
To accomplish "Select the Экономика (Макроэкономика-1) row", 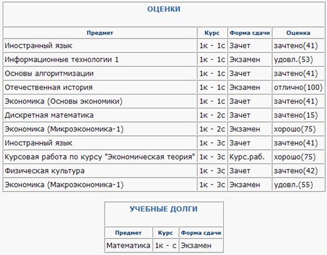I will pyautogui.click(x=164, y=184).
